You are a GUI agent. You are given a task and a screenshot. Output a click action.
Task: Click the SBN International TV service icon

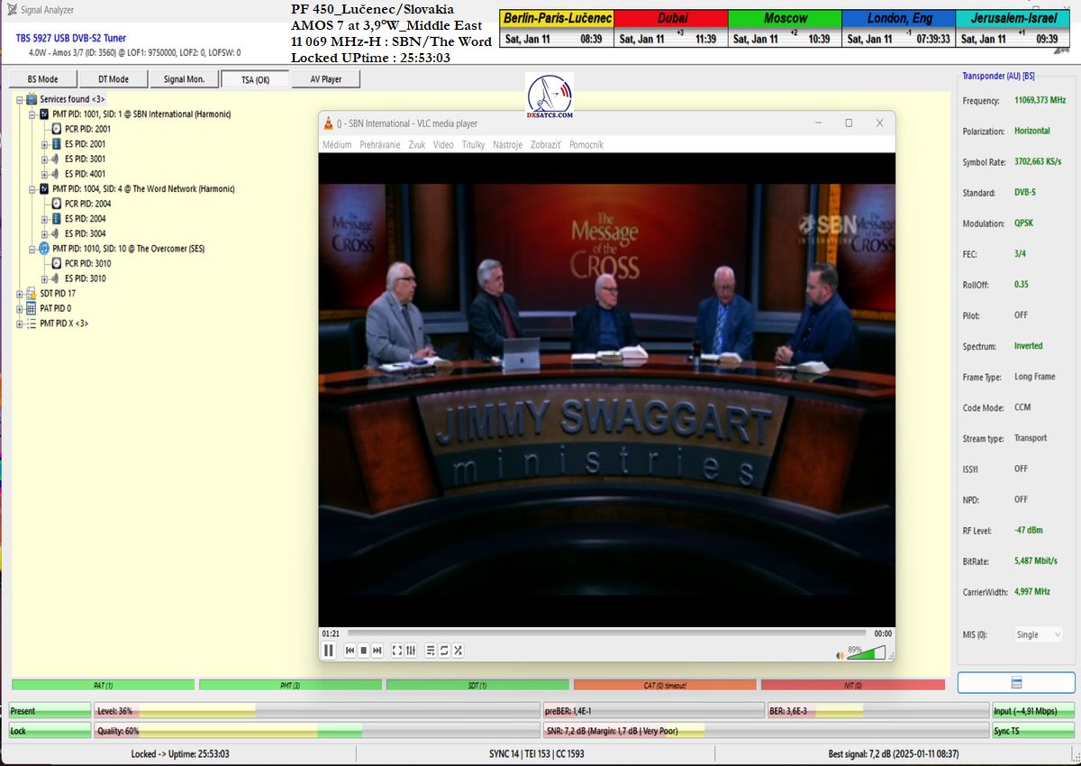click(x=44, y=114)
